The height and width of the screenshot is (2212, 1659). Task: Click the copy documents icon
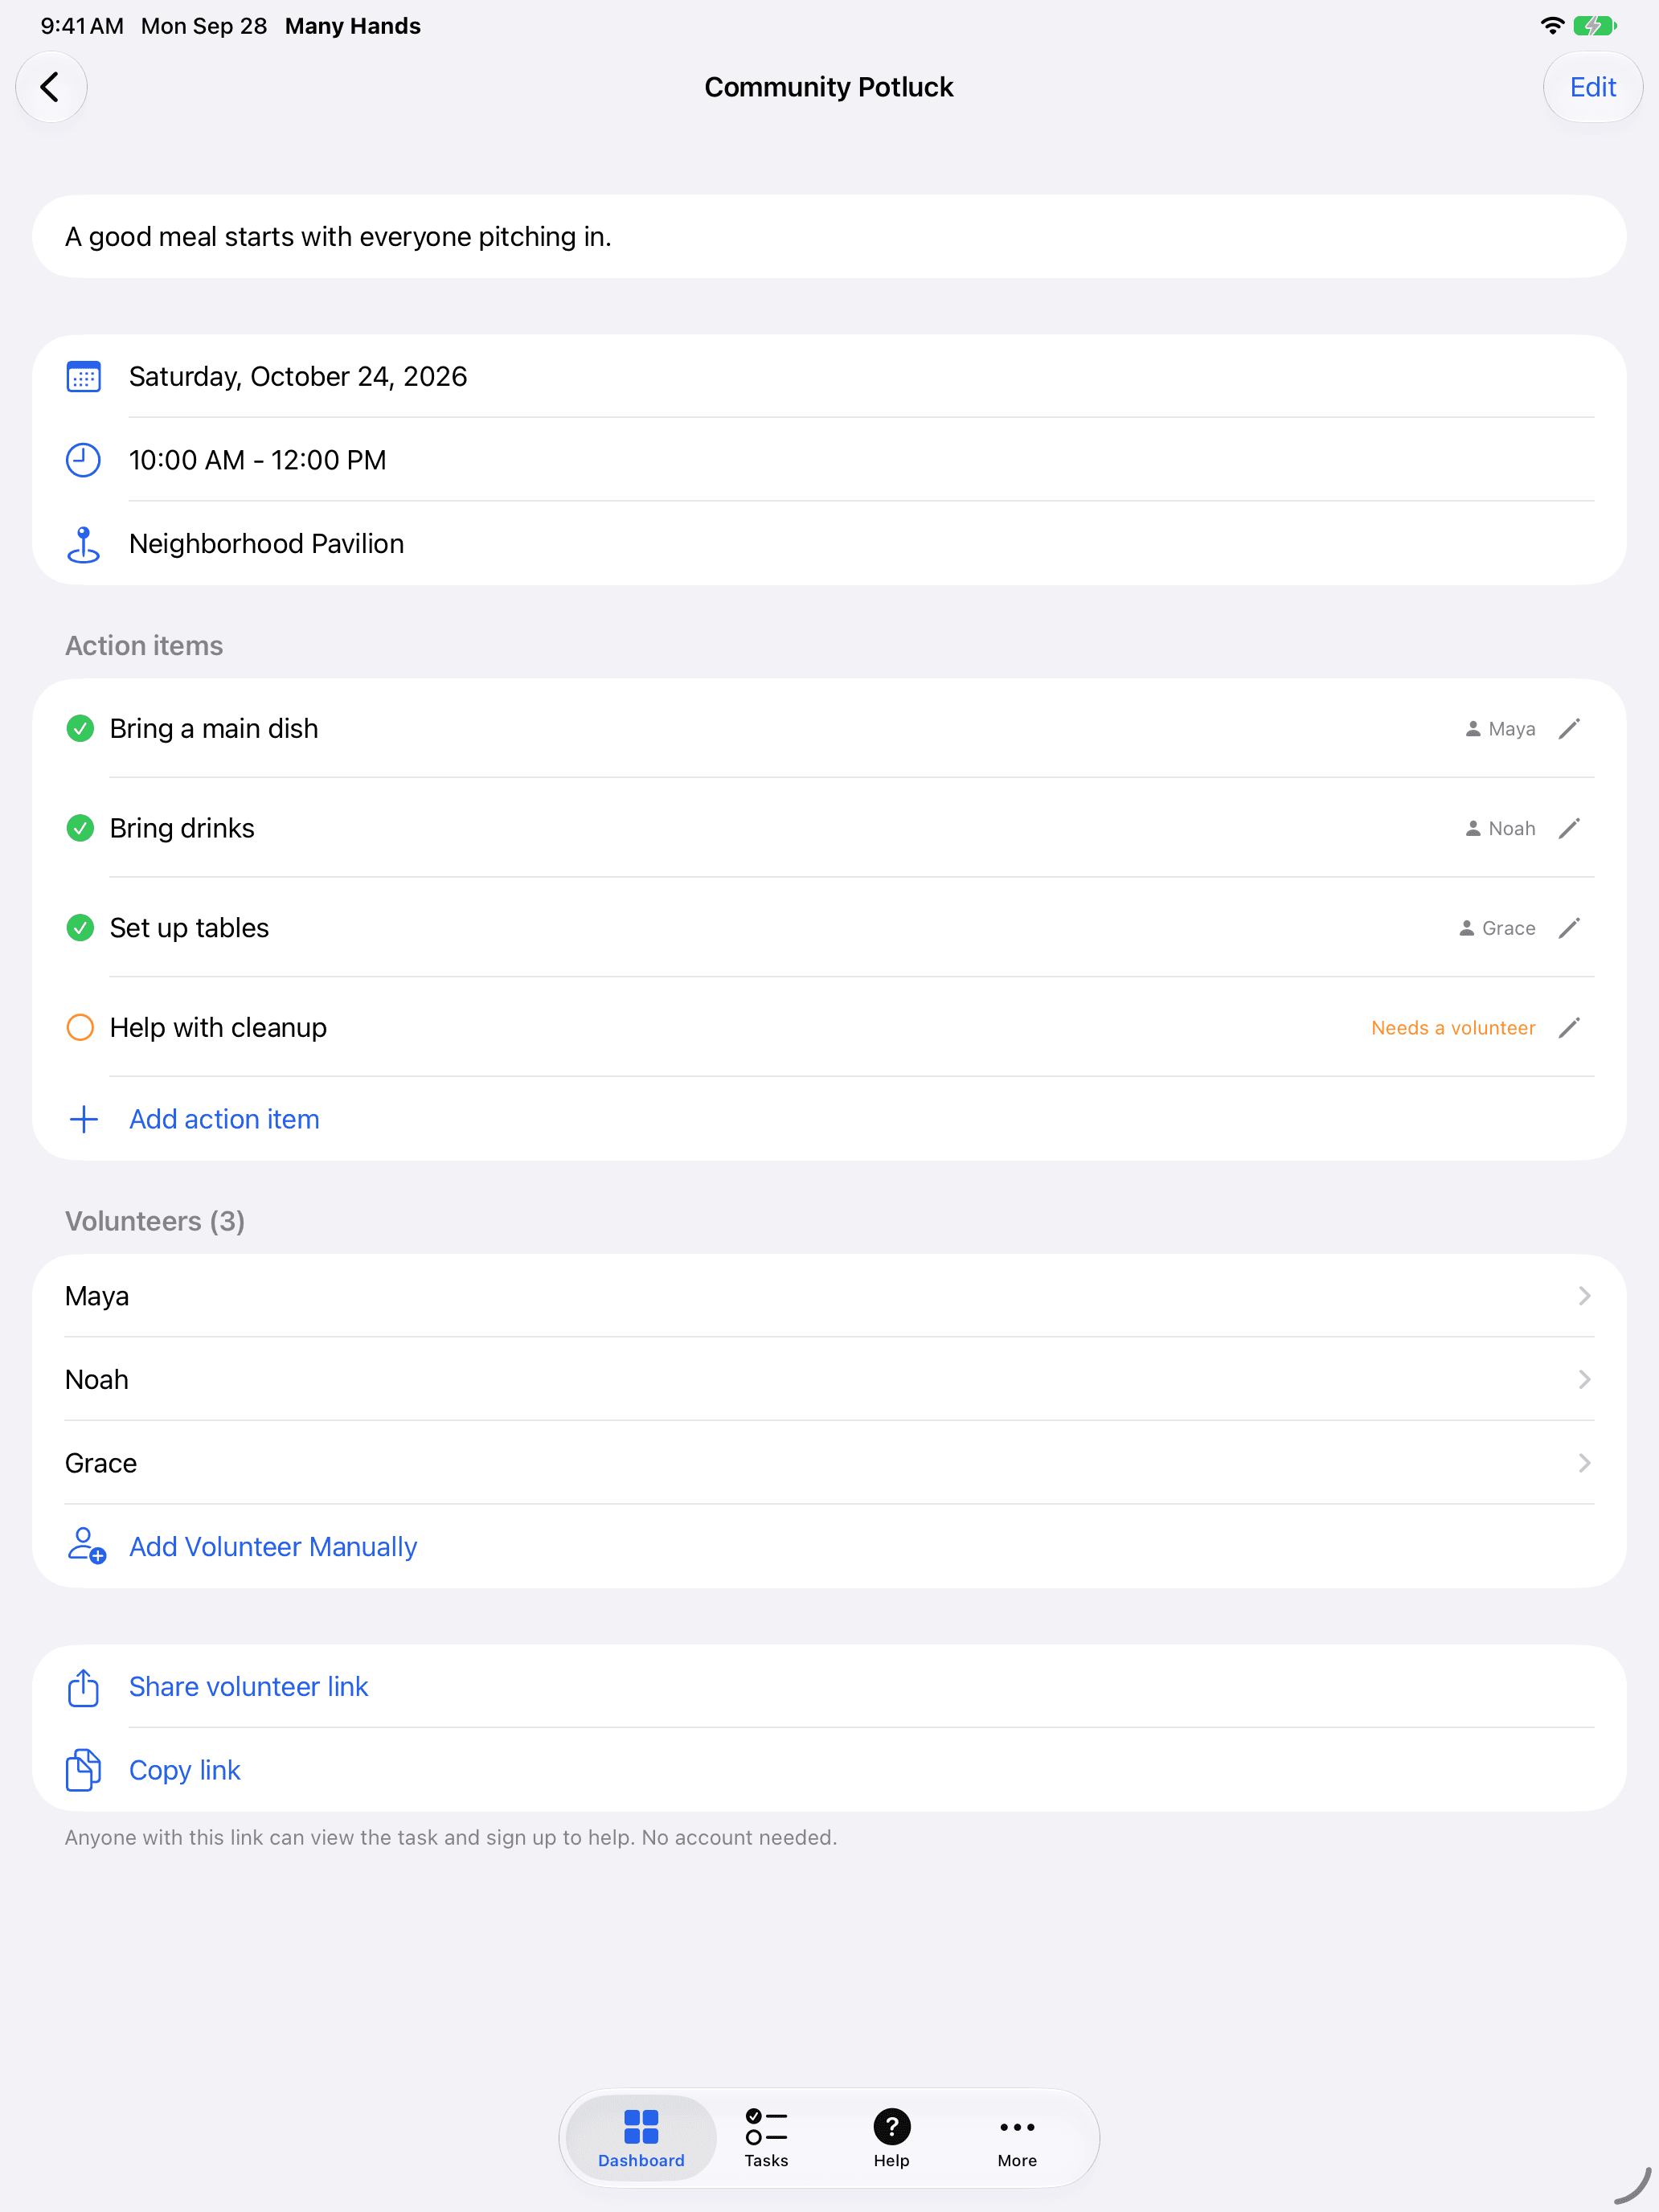point(83,1770)
